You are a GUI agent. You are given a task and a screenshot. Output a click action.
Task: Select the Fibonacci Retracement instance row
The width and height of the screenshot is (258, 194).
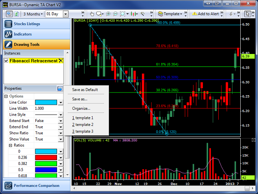tap(33, 61)
